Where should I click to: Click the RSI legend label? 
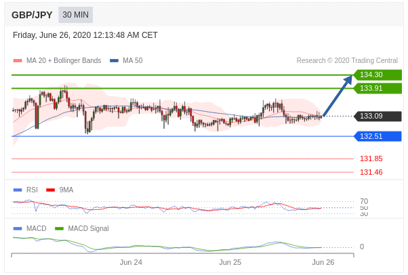pyautogui.click(x=32, y=190)
